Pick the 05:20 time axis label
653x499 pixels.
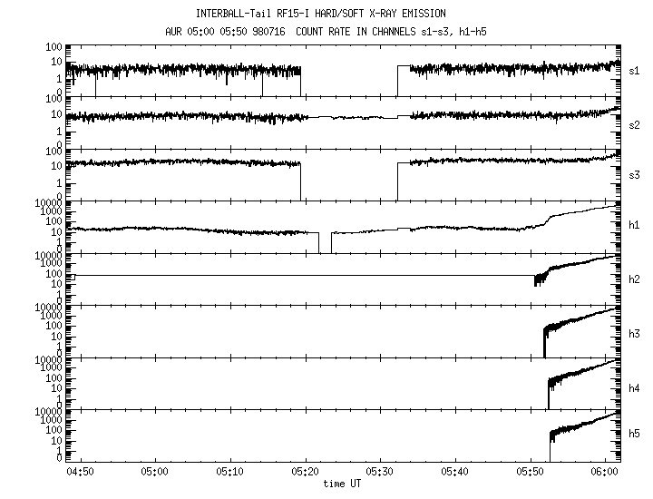click(306, 473)
